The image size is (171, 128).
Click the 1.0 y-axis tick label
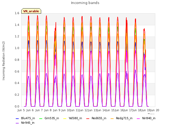coord(17,48)
